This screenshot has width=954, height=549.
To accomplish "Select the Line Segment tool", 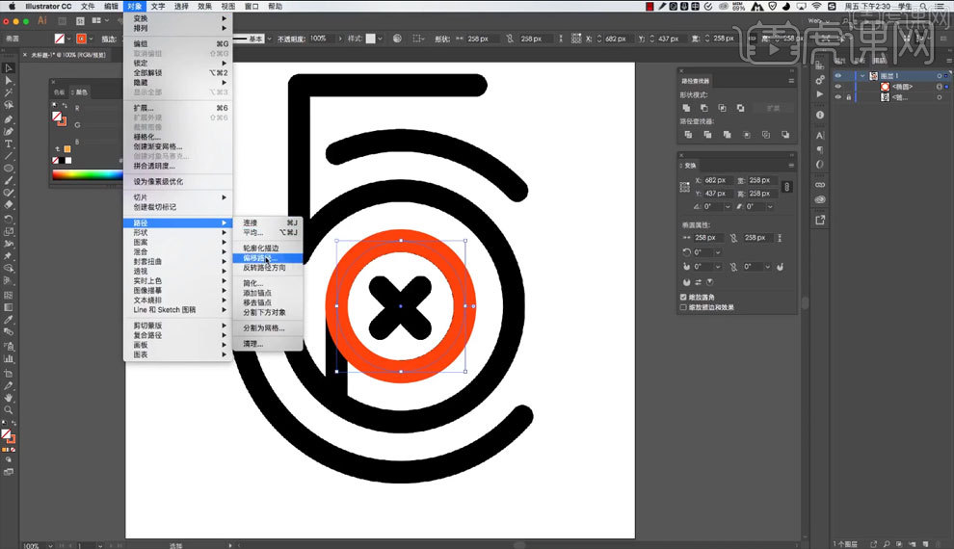I will coord(9,156).
